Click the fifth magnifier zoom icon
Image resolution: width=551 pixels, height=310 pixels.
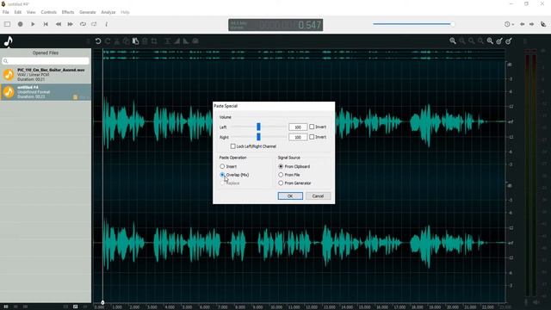pos(490,41)
